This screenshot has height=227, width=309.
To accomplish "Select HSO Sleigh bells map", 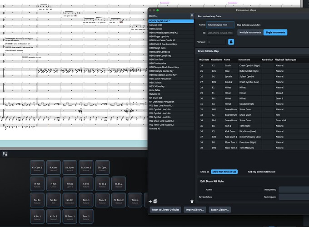I will (x=171, y=48).
